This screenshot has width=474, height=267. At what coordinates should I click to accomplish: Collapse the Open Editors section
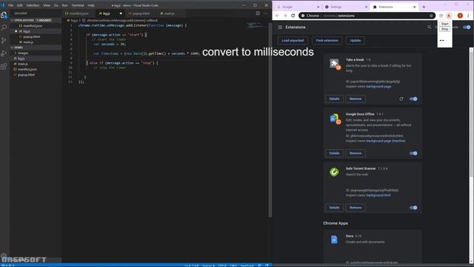pos(36,20)
